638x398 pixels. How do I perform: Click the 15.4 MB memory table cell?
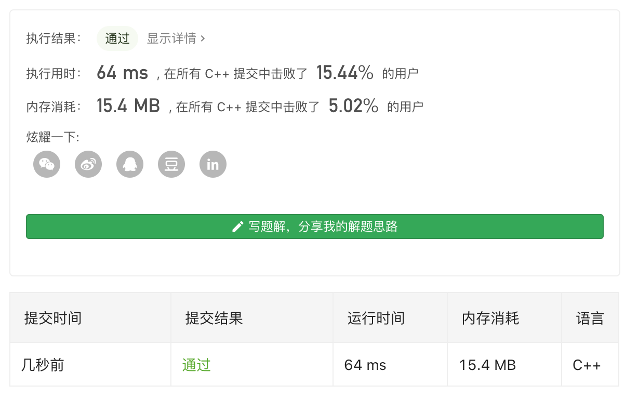pyautogui.click(x=504, y=365)
